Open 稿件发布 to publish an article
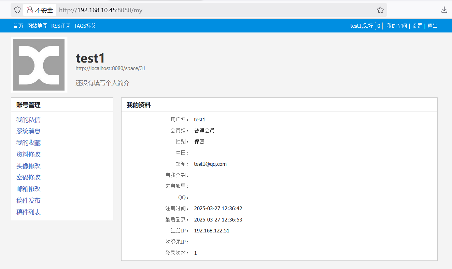Screen dimensions: 452x269 click(x=28, y=201)
